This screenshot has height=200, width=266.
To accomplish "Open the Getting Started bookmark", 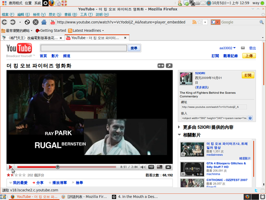I will 51,31.
